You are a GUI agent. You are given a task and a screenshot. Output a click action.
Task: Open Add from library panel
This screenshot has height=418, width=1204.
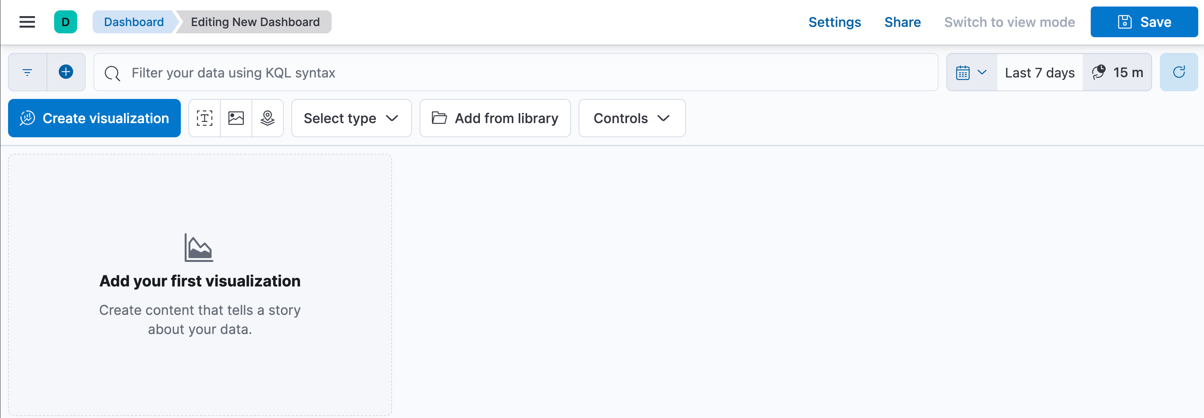pos(495,118)
